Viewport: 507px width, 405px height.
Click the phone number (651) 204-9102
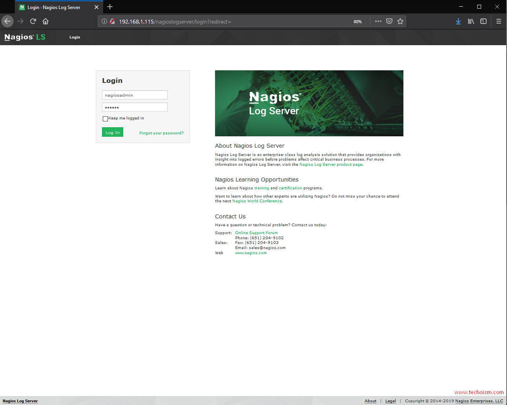[267, 238]
